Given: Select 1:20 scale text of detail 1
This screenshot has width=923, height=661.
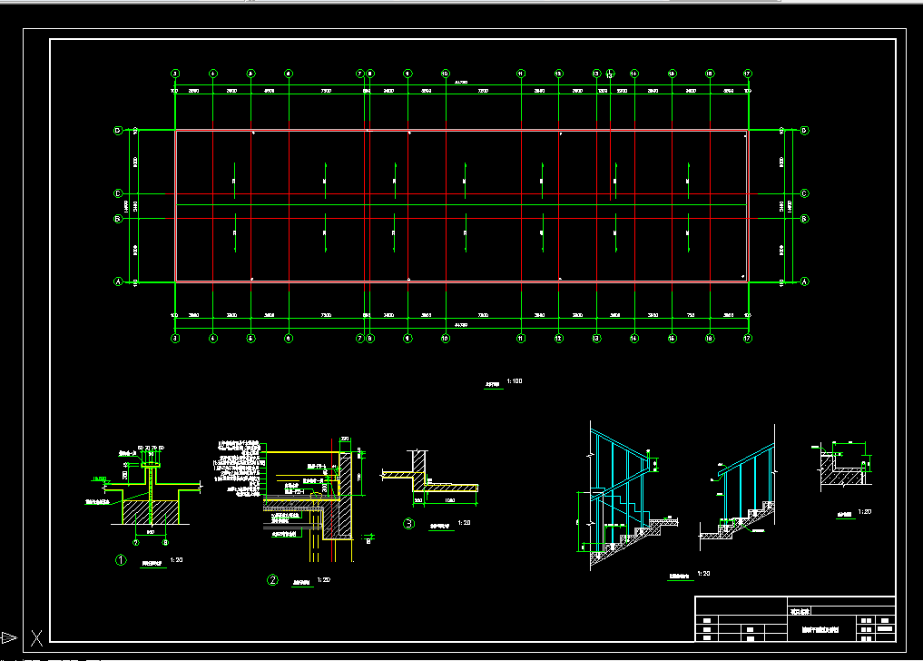Looking at the screenshot, I should coord(177,559).
